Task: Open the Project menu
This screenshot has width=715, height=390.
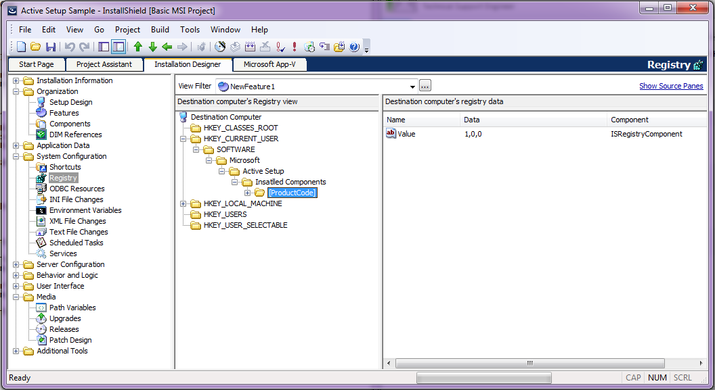Action: [x=128, y=30]
